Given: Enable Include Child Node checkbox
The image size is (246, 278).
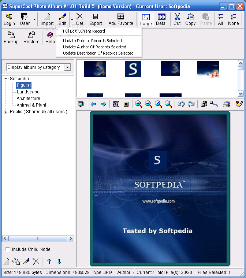Looking at the screenshot, I should [x=8, y=249].
